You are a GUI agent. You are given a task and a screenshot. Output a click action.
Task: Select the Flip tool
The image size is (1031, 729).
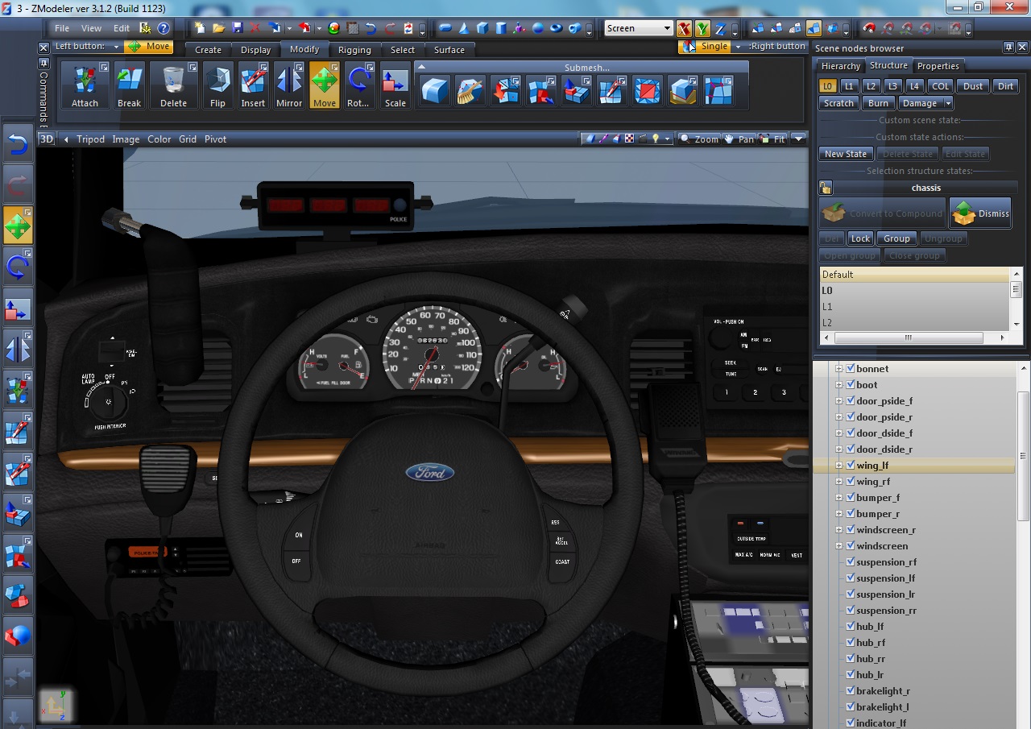coord(217,85)
